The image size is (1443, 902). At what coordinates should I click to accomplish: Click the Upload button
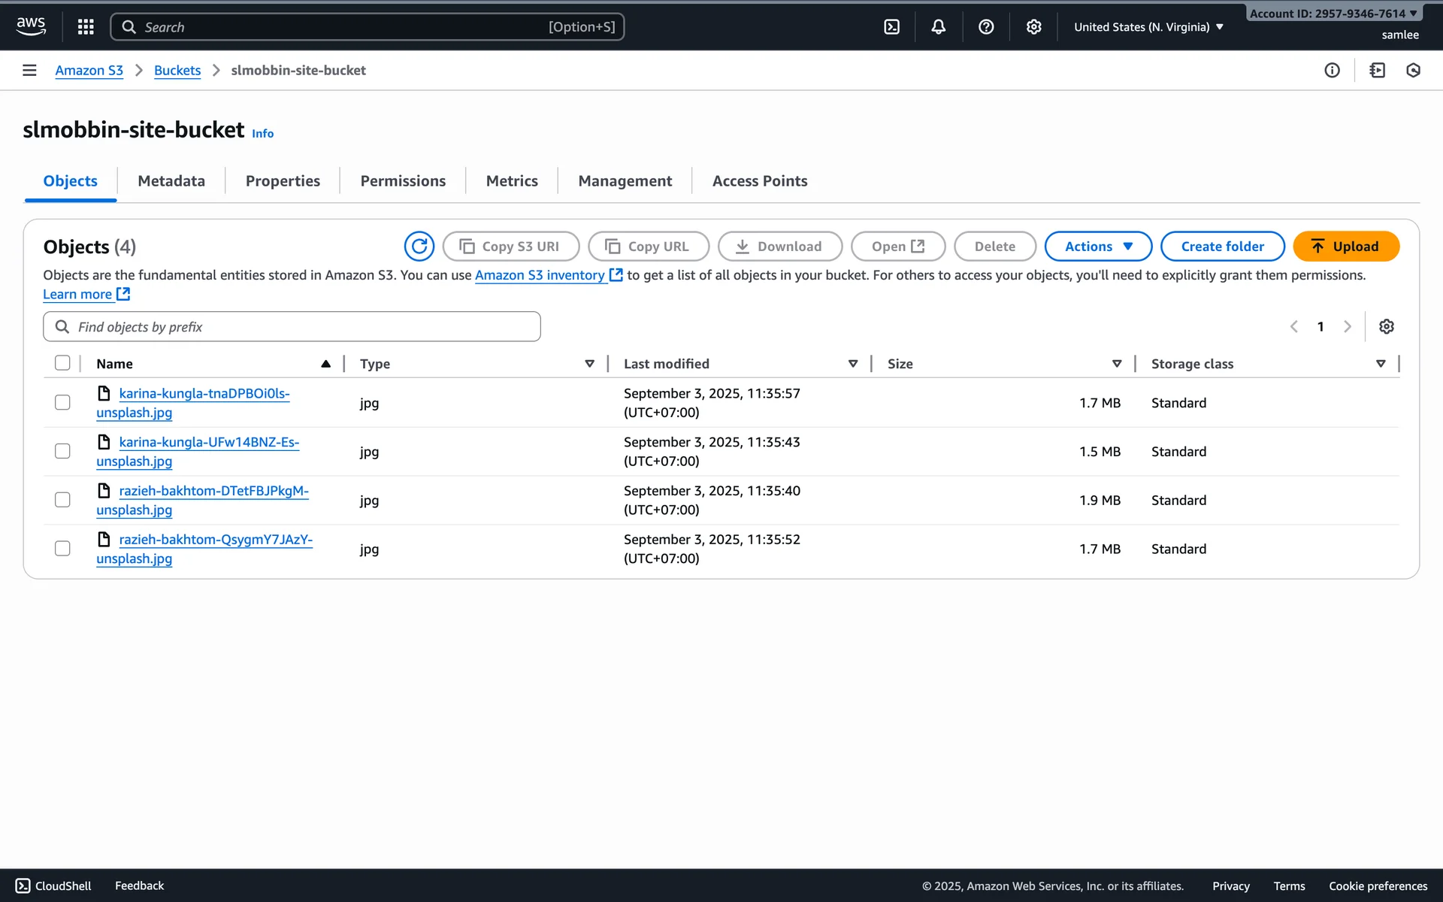[1345, 247]
